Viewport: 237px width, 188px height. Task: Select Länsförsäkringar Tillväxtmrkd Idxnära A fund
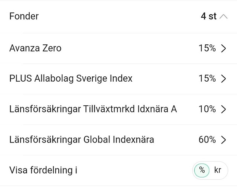(x=93, y=109)
